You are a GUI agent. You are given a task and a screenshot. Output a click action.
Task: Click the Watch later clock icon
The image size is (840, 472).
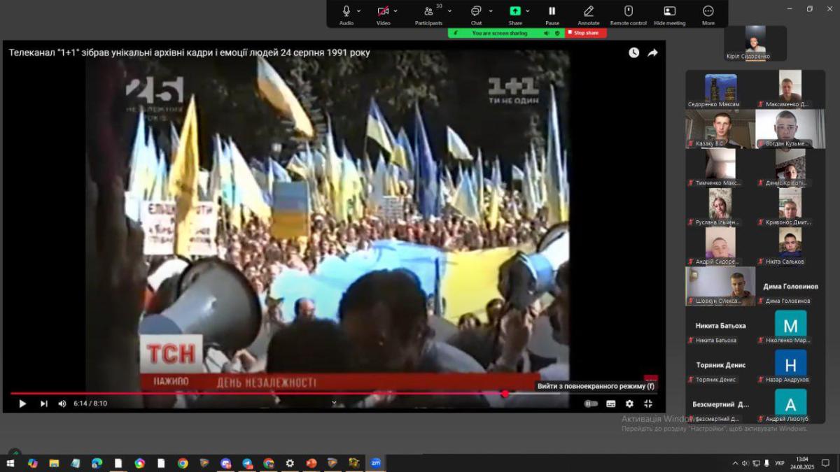click(633, 52)
